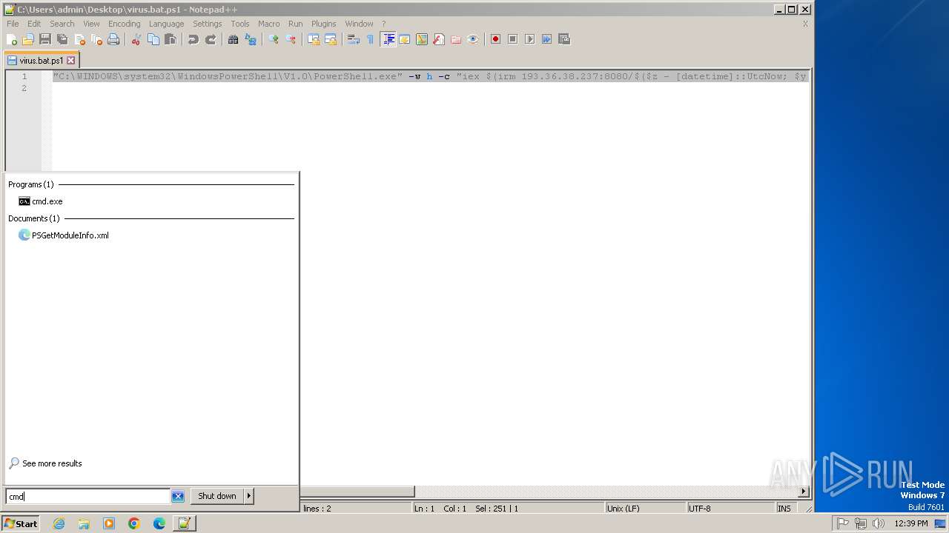Click the Copy toolbar icon
The image size is (949, 533).
[153, 39]
